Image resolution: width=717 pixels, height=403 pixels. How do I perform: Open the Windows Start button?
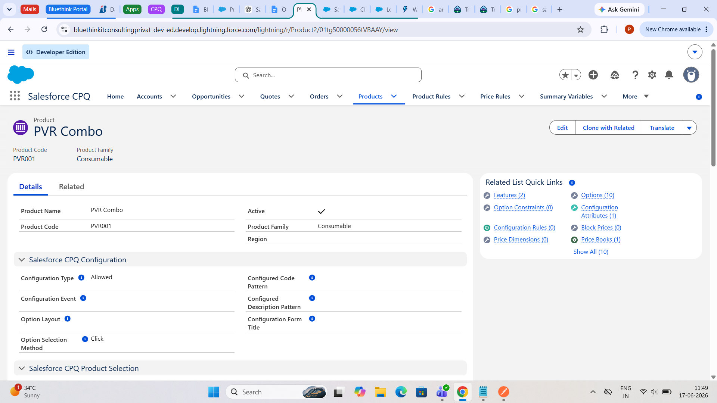click(x=214, y=392)
